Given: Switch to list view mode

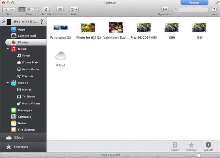Looking at the screenshot, I should 29,10.
